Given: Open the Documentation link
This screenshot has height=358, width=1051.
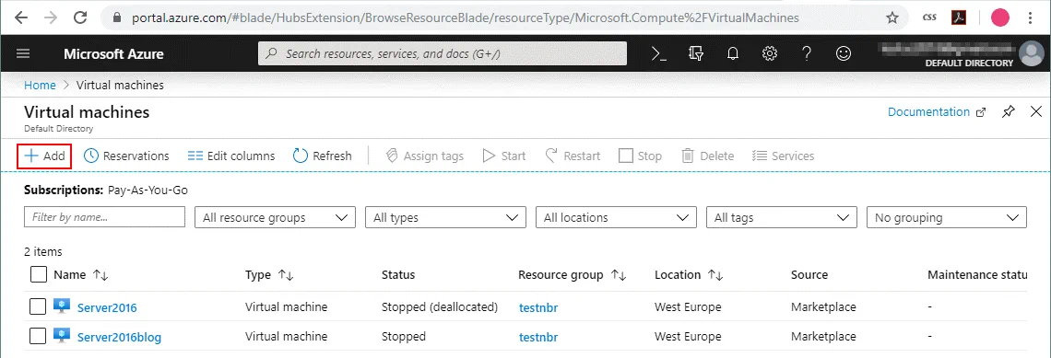Looking at the screenshot, I should point(937,111).
